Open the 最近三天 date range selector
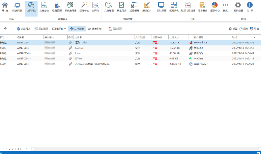 pos(115,29)
